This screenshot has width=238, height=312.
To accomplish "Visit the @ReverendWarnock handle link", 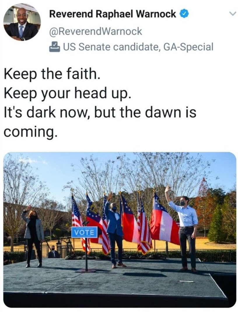I will click(x=96, y=31).
